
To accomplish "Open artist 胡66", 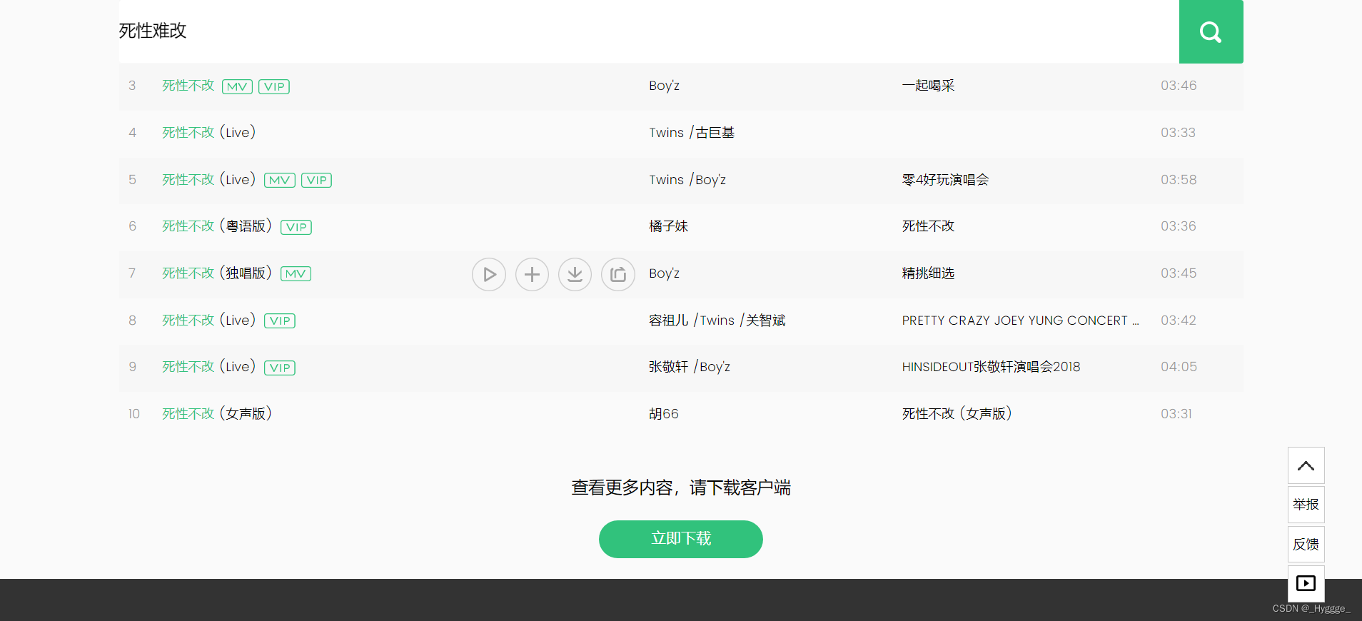I will [x=664, y=414].
